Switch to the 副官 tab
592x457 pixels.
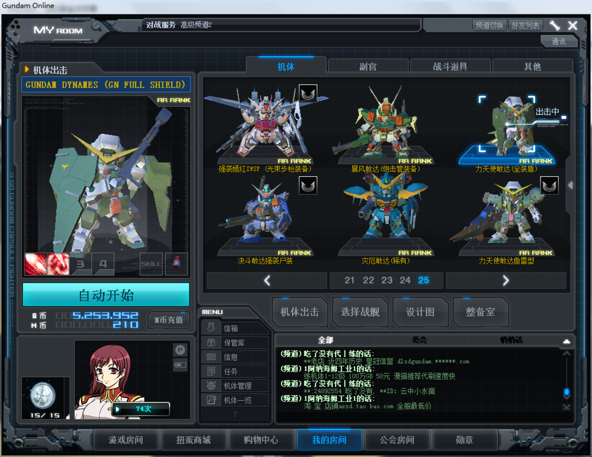click(x=368, y=67)
